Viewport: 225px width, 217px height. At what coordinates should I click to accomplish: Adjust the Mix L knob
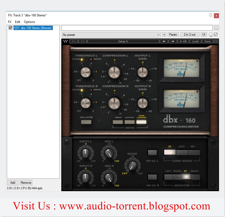[109, 153]
